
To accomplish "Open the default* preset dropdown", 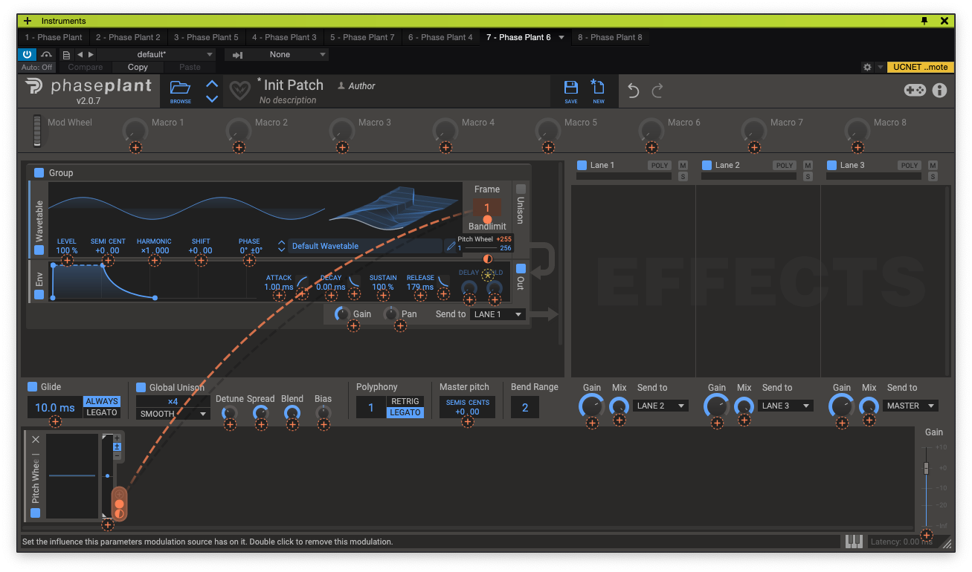I will coord(156,54).
